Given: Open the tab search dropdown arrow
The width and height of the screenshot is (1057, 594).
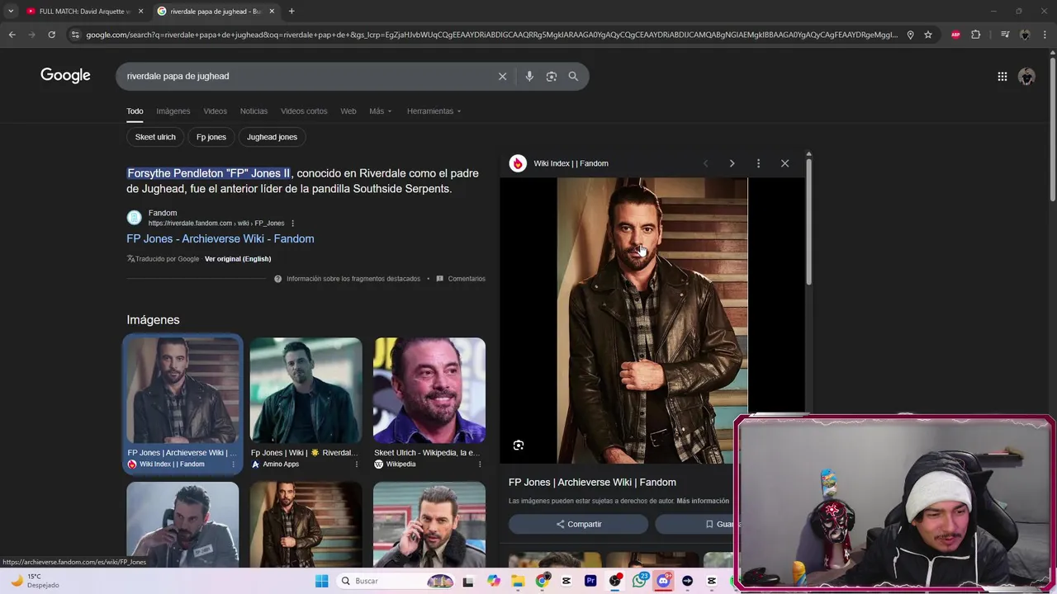Looking at the screenshot, I should (x=11, y=11).
